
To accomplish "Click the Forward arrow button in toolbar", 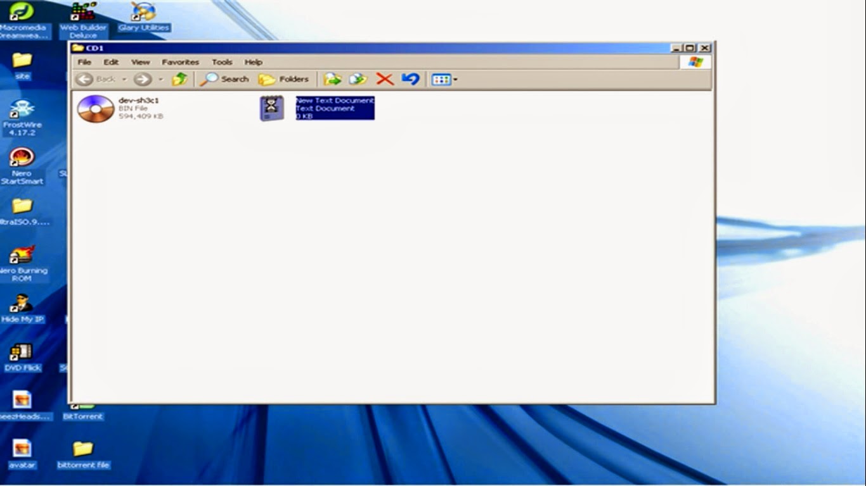I will pos(142,79).
